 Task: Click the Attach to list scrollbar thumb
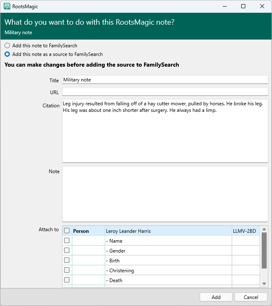click(x=264, y=250)
